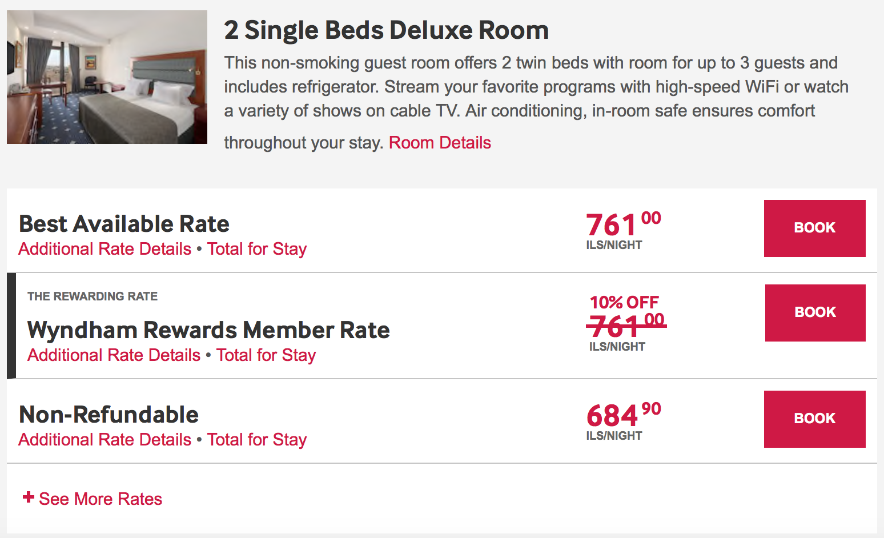Expand the See More Rates section
Image resolution: width=884 pixels, height=538 pixels.
tap(93, 499)
